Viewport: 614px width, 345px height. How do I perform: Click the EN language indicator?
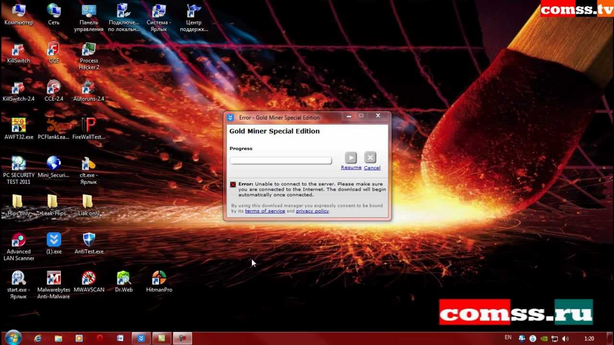tap(508, 338)
